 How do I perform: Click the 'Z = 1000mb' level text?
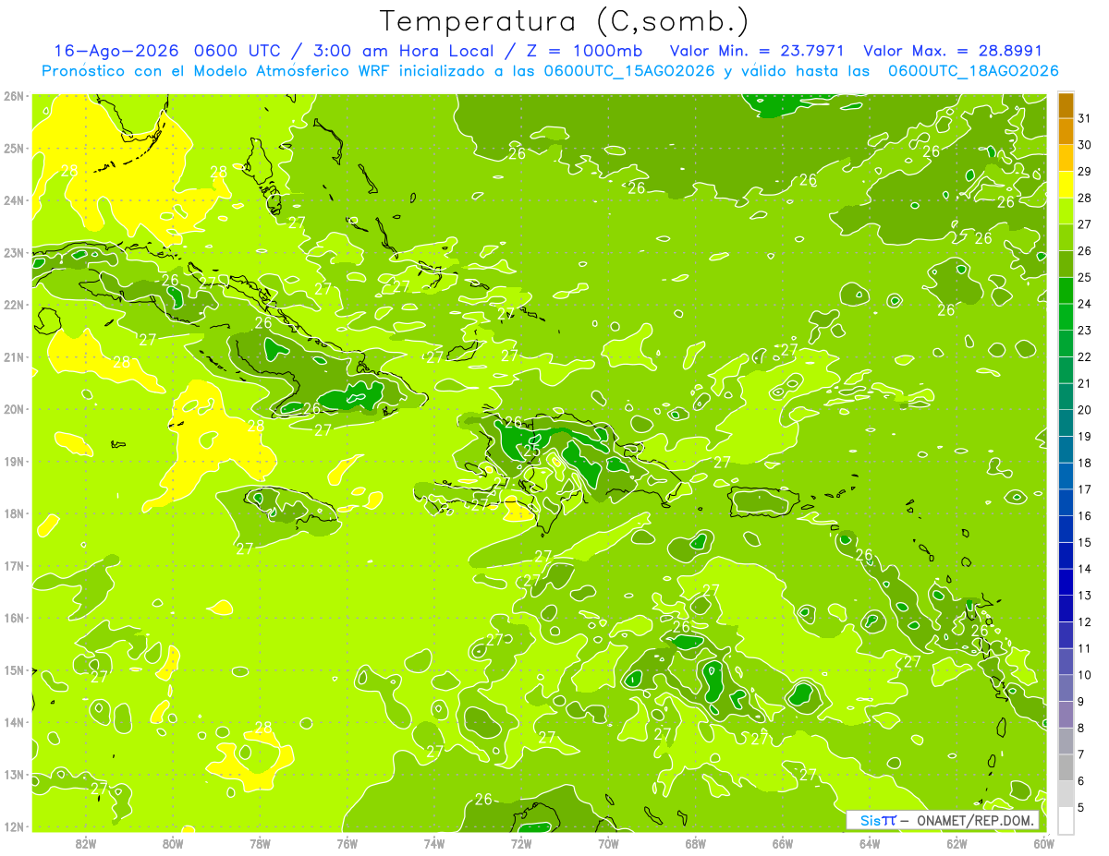pos(582,51)
